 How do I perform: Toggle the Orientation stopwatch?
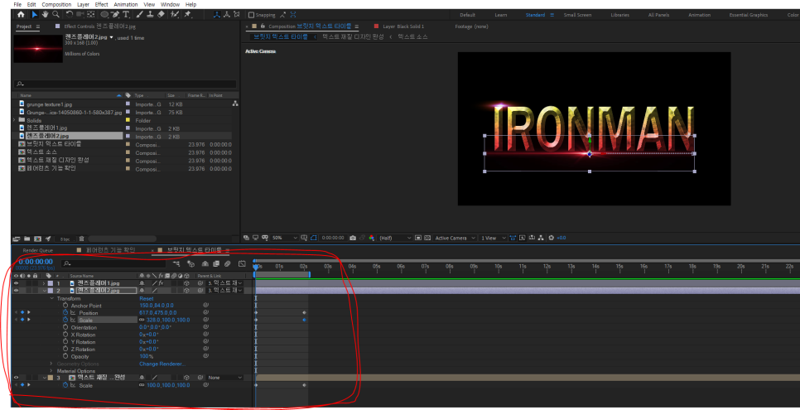65,327
